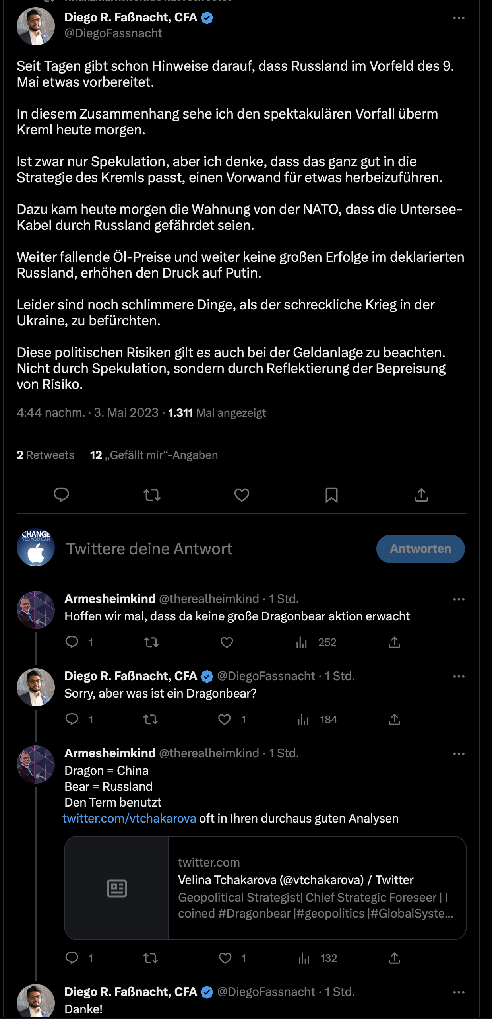This screenshot has width=492, height=1019.
Task: Retweet the 'Sorry, aber was ist' reply
Action: tap(151, 720)
